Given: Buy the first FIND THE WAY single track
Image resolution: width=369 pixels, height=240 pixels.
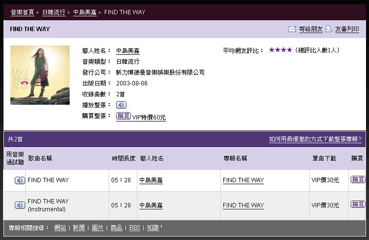Looking at the screenshot, I should pos(358,180).
